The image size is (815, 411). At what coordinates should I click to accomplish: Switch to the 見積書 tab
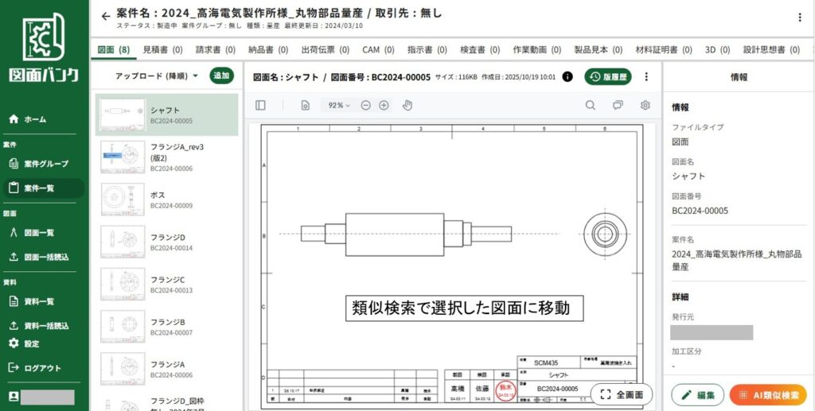pos(162,49)
